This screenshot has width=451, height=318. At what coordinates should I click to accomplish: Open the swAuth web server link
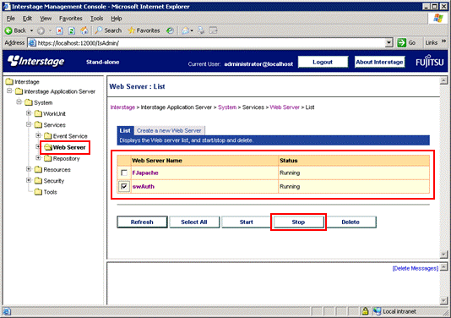(x=144, y=186)
